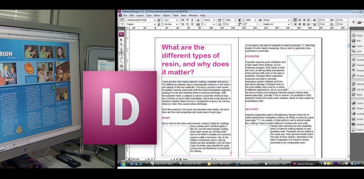Open the tracking dropdown showing 0
364x179 pixels.
tap(214, 24)
